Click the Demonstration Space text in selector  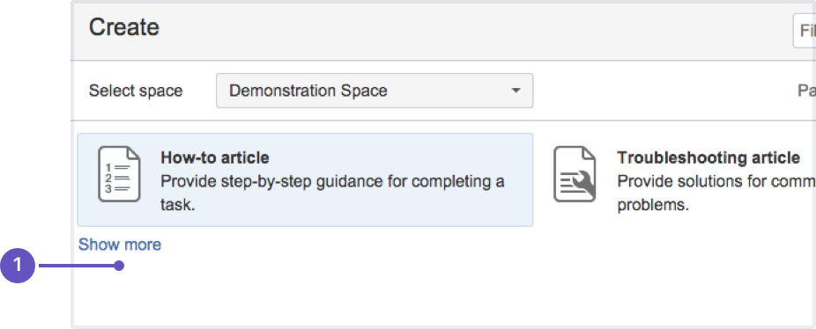[308, 91]
